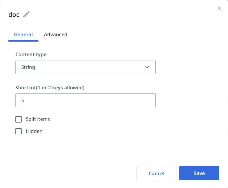Select the General tab
The image size is (228, 188).
coord(23,35)
